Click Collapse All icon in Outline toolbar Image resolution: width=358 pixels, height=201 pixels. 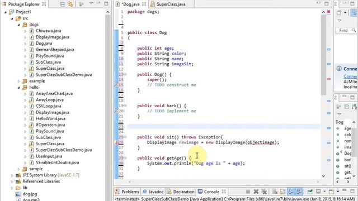[347, 107]
